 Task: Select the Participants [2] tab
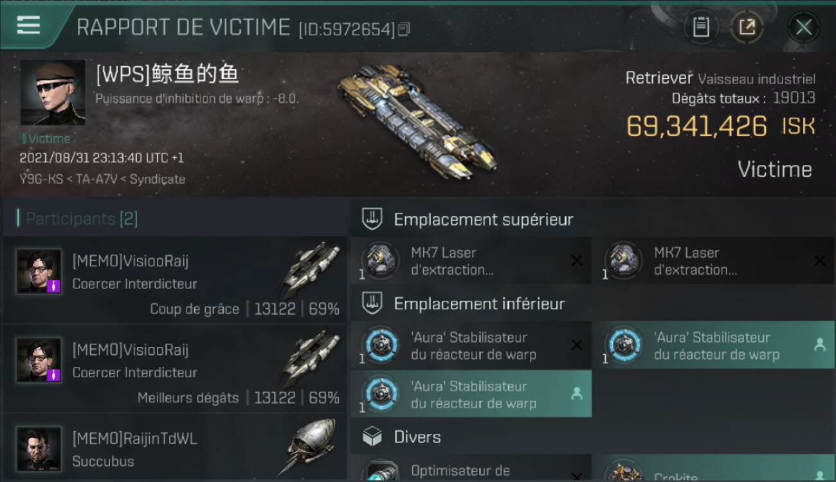point(78,219)
